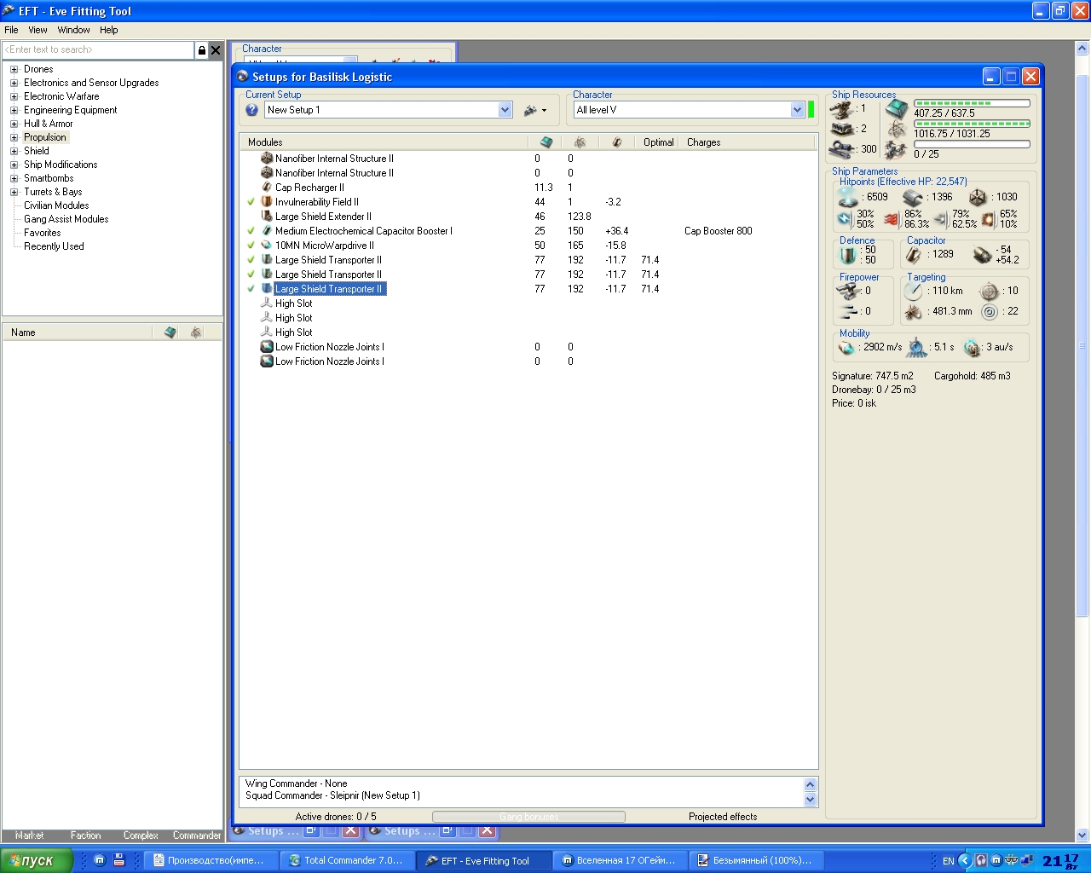Click the CPU icon in Ship Resources

pos(896,109)
